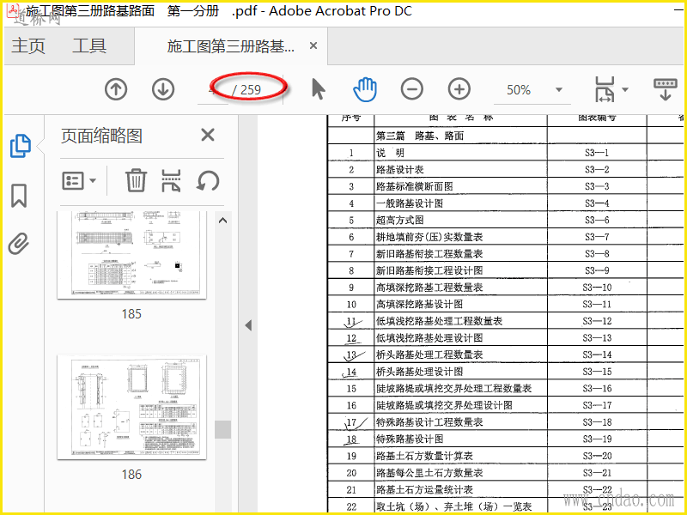Viewport: 687px width, 515px height.
Task: Rotate pages with the rotate icon
Action: click(x=208, y=180)
